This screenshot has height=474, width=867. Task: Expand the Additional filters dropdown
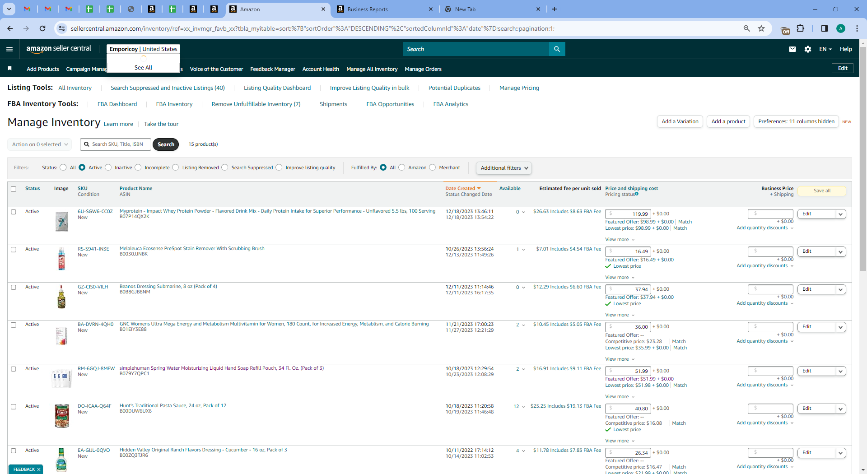[504, 168]
